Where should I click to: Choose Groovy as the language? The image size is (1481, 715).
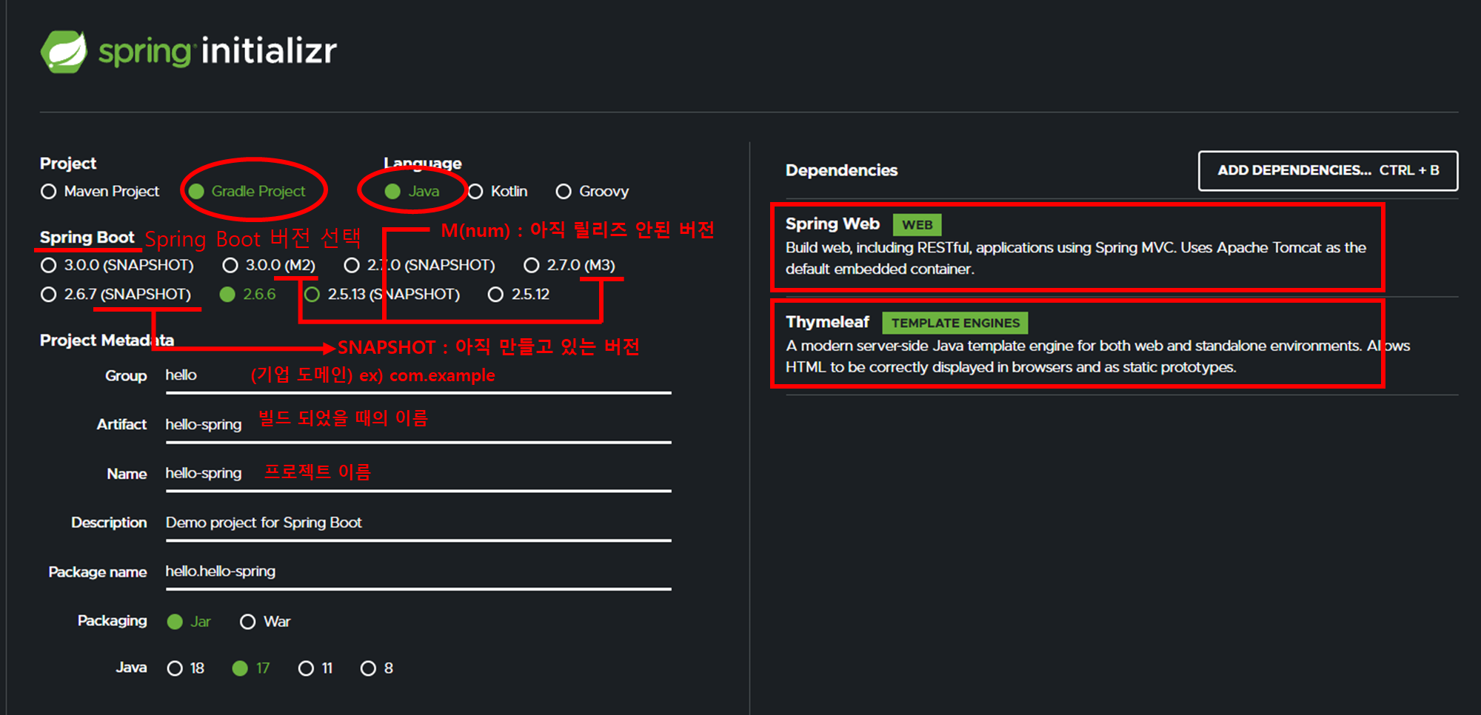pyautogui.click(x=592, y=192)
